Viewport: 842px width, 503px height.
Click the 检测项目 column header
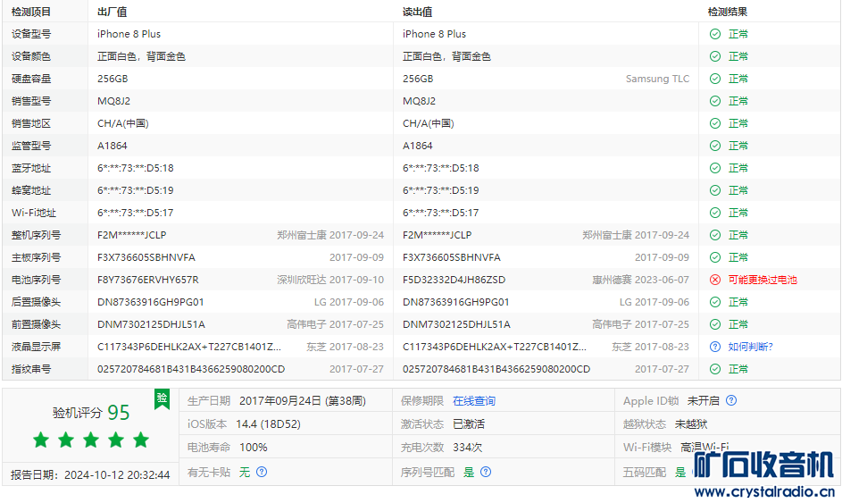(x=31, y=12)
